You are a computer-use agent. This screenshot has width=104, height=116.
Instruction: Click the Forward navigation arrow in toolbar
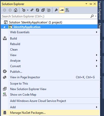(x=10, y=10)
